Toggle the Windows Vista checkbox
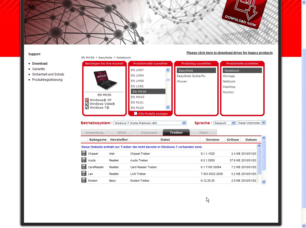 click(x=87, y=104)
